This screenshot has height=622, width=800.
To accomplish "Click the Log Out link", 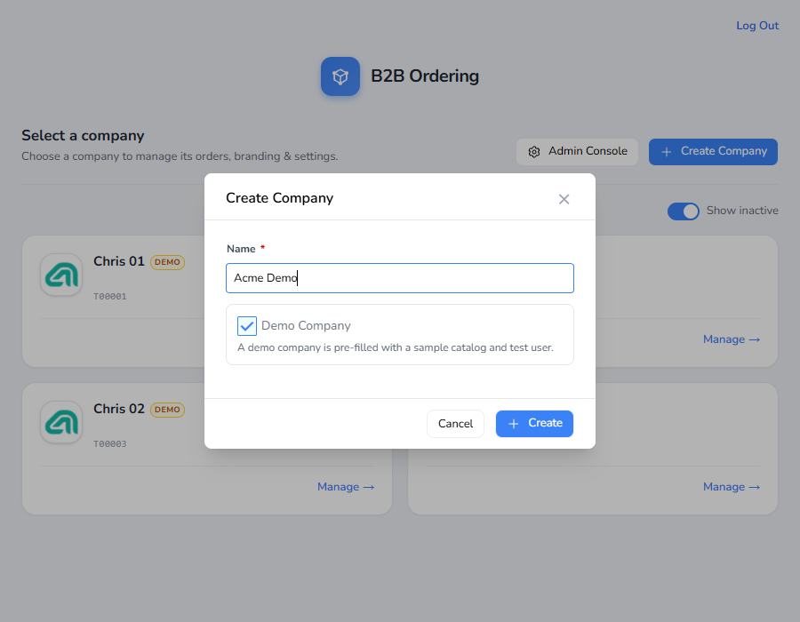I will 757,26.
